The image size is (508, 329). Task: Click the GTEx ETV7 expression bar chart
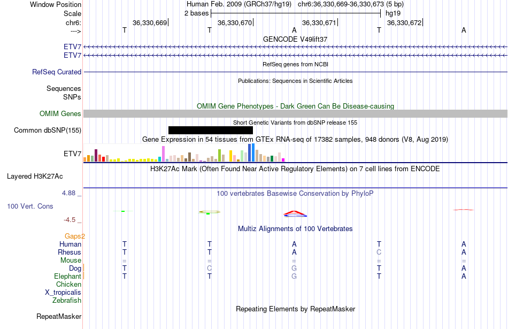click(184, 152)
